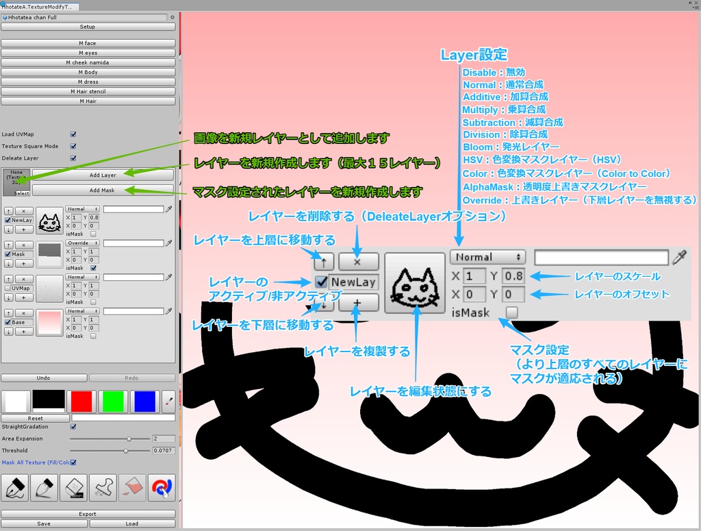701x531 pixels.
Task: Click the eyedropper on the NewLay layer row
Action: 168,209
